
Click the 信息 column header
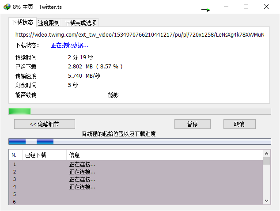144,155
